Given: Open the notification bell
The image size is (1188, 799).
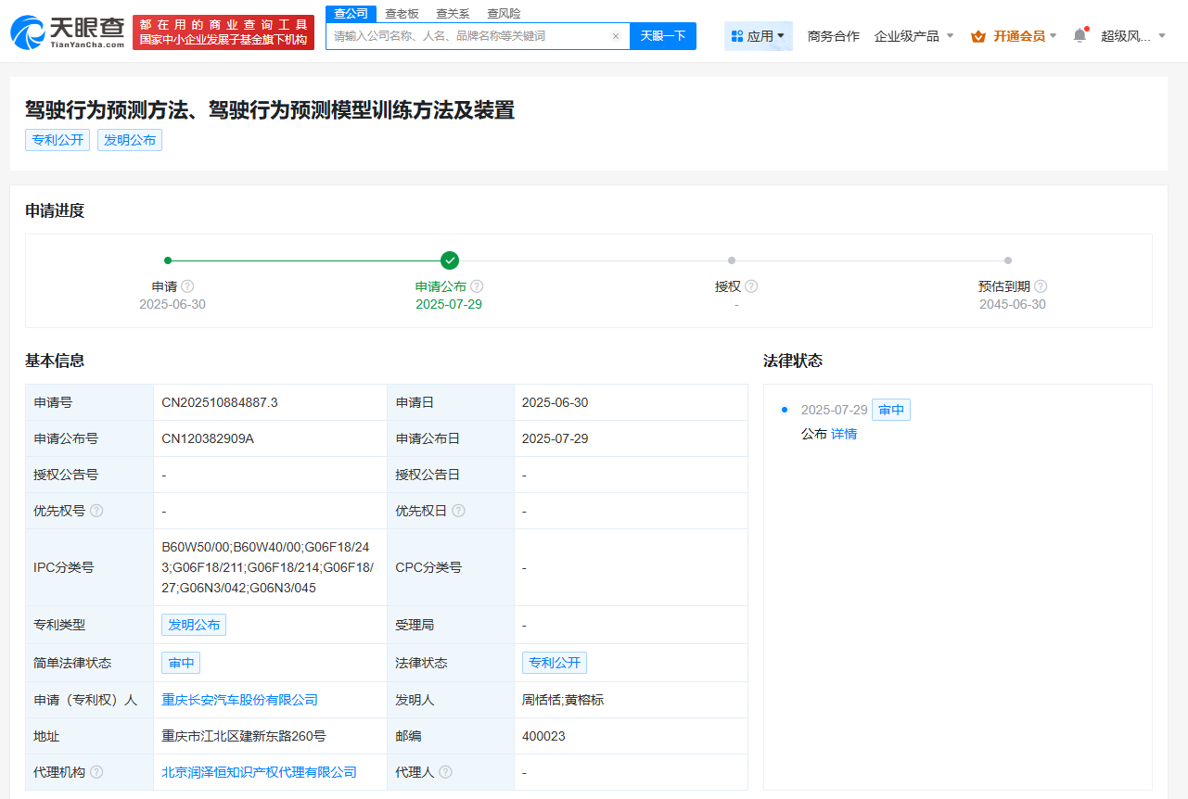Looking at the screenshot, I should pos(1078,35).
